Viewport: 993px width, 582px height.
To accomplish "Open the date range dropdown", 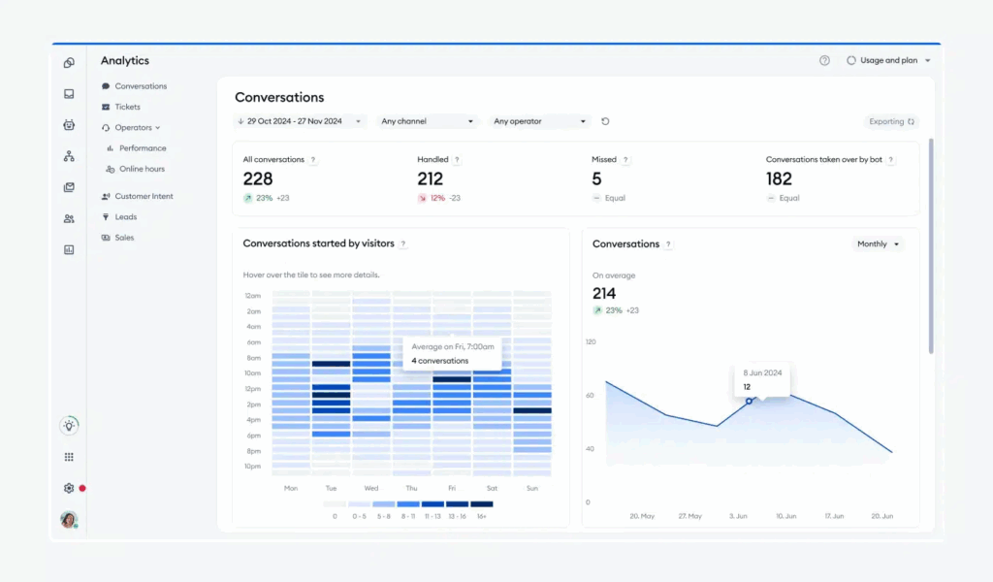I will [300, 121].
